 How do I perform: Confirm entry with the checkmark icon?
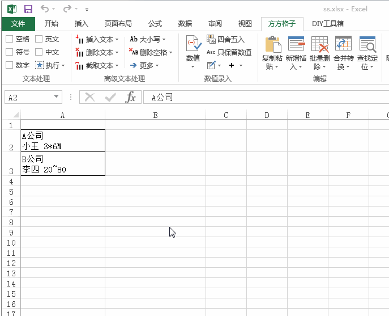[x=110, y=97]
